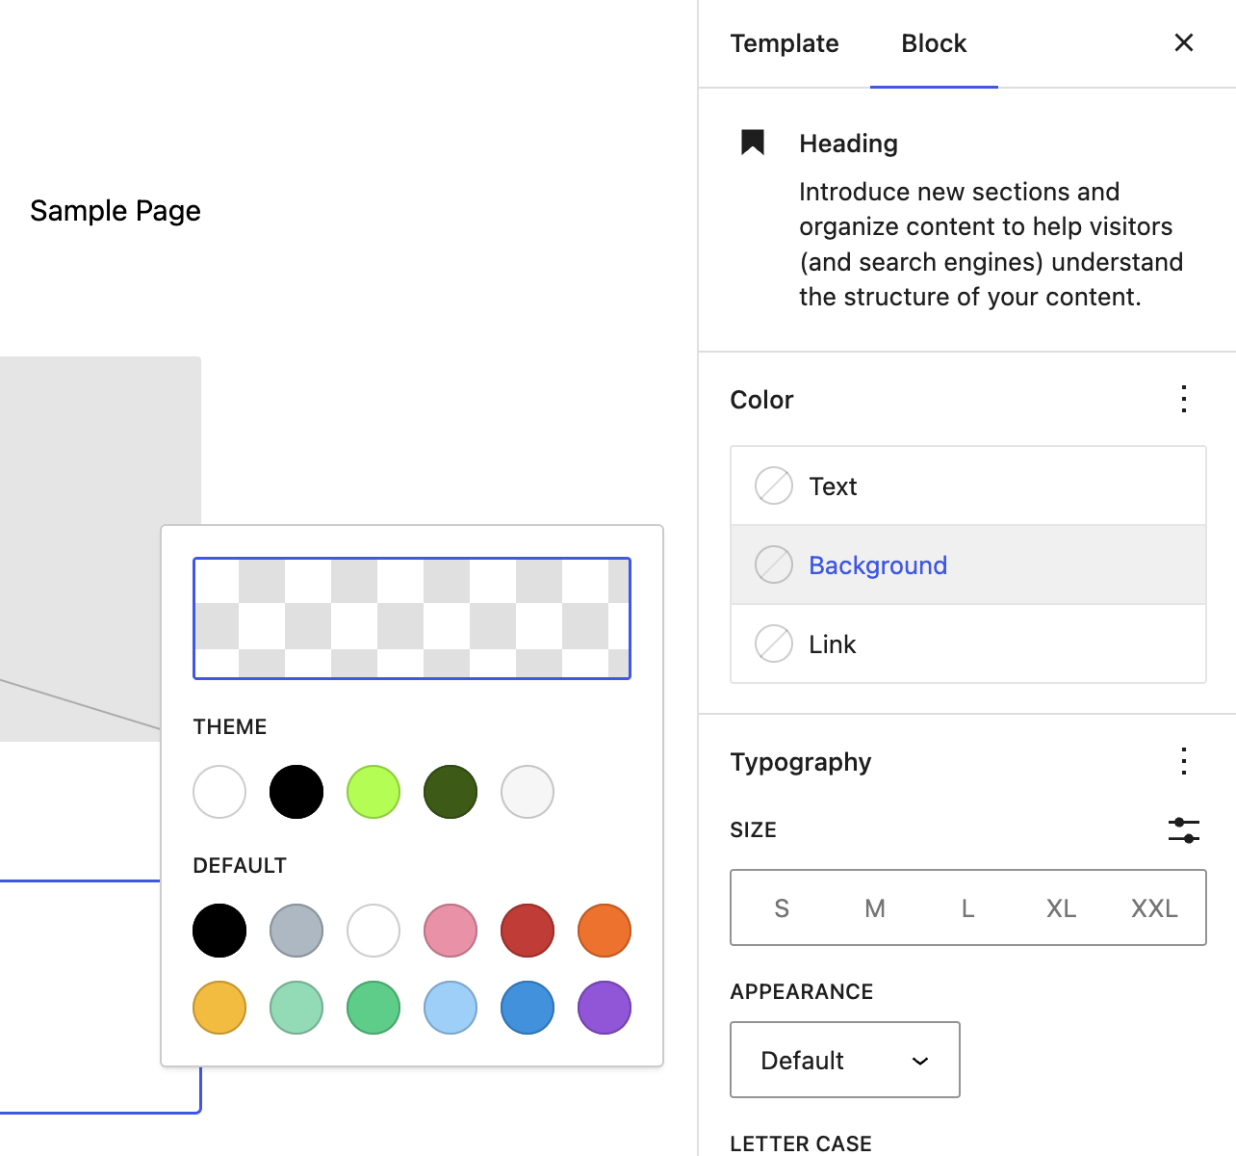Click the Background color label
1236x1156 pixels.
point(878,565)
